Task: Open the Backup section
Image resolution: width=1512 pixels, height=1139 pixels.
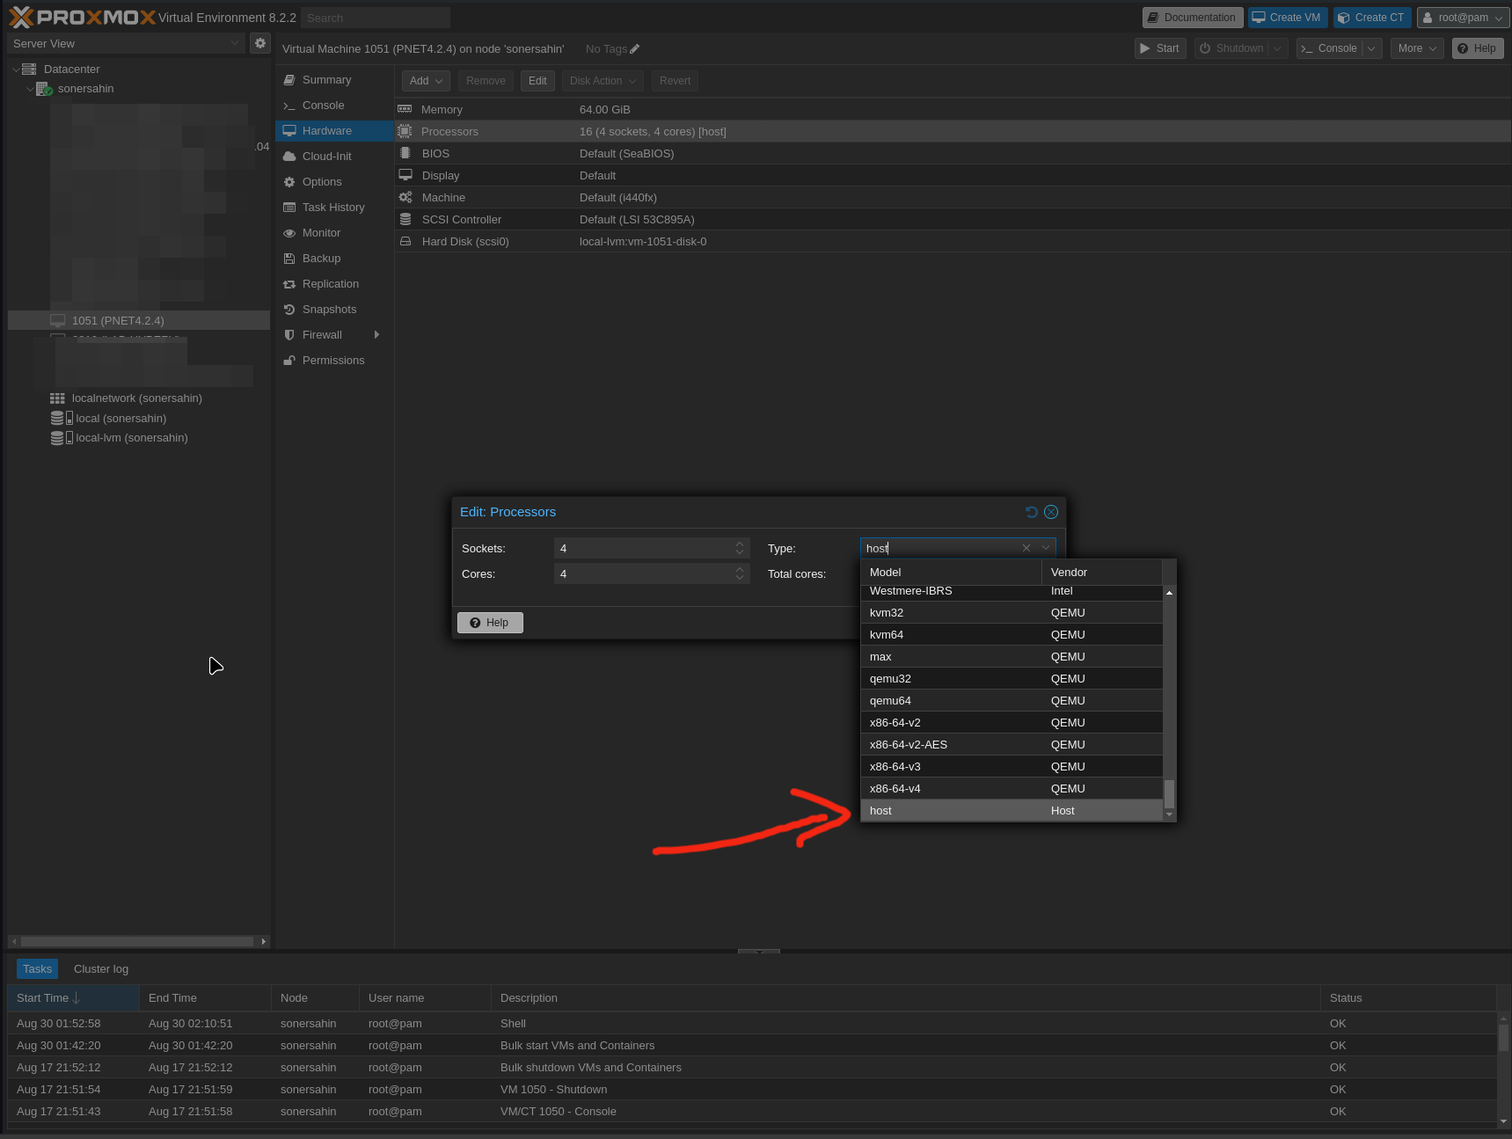Action: click(321, 259)
